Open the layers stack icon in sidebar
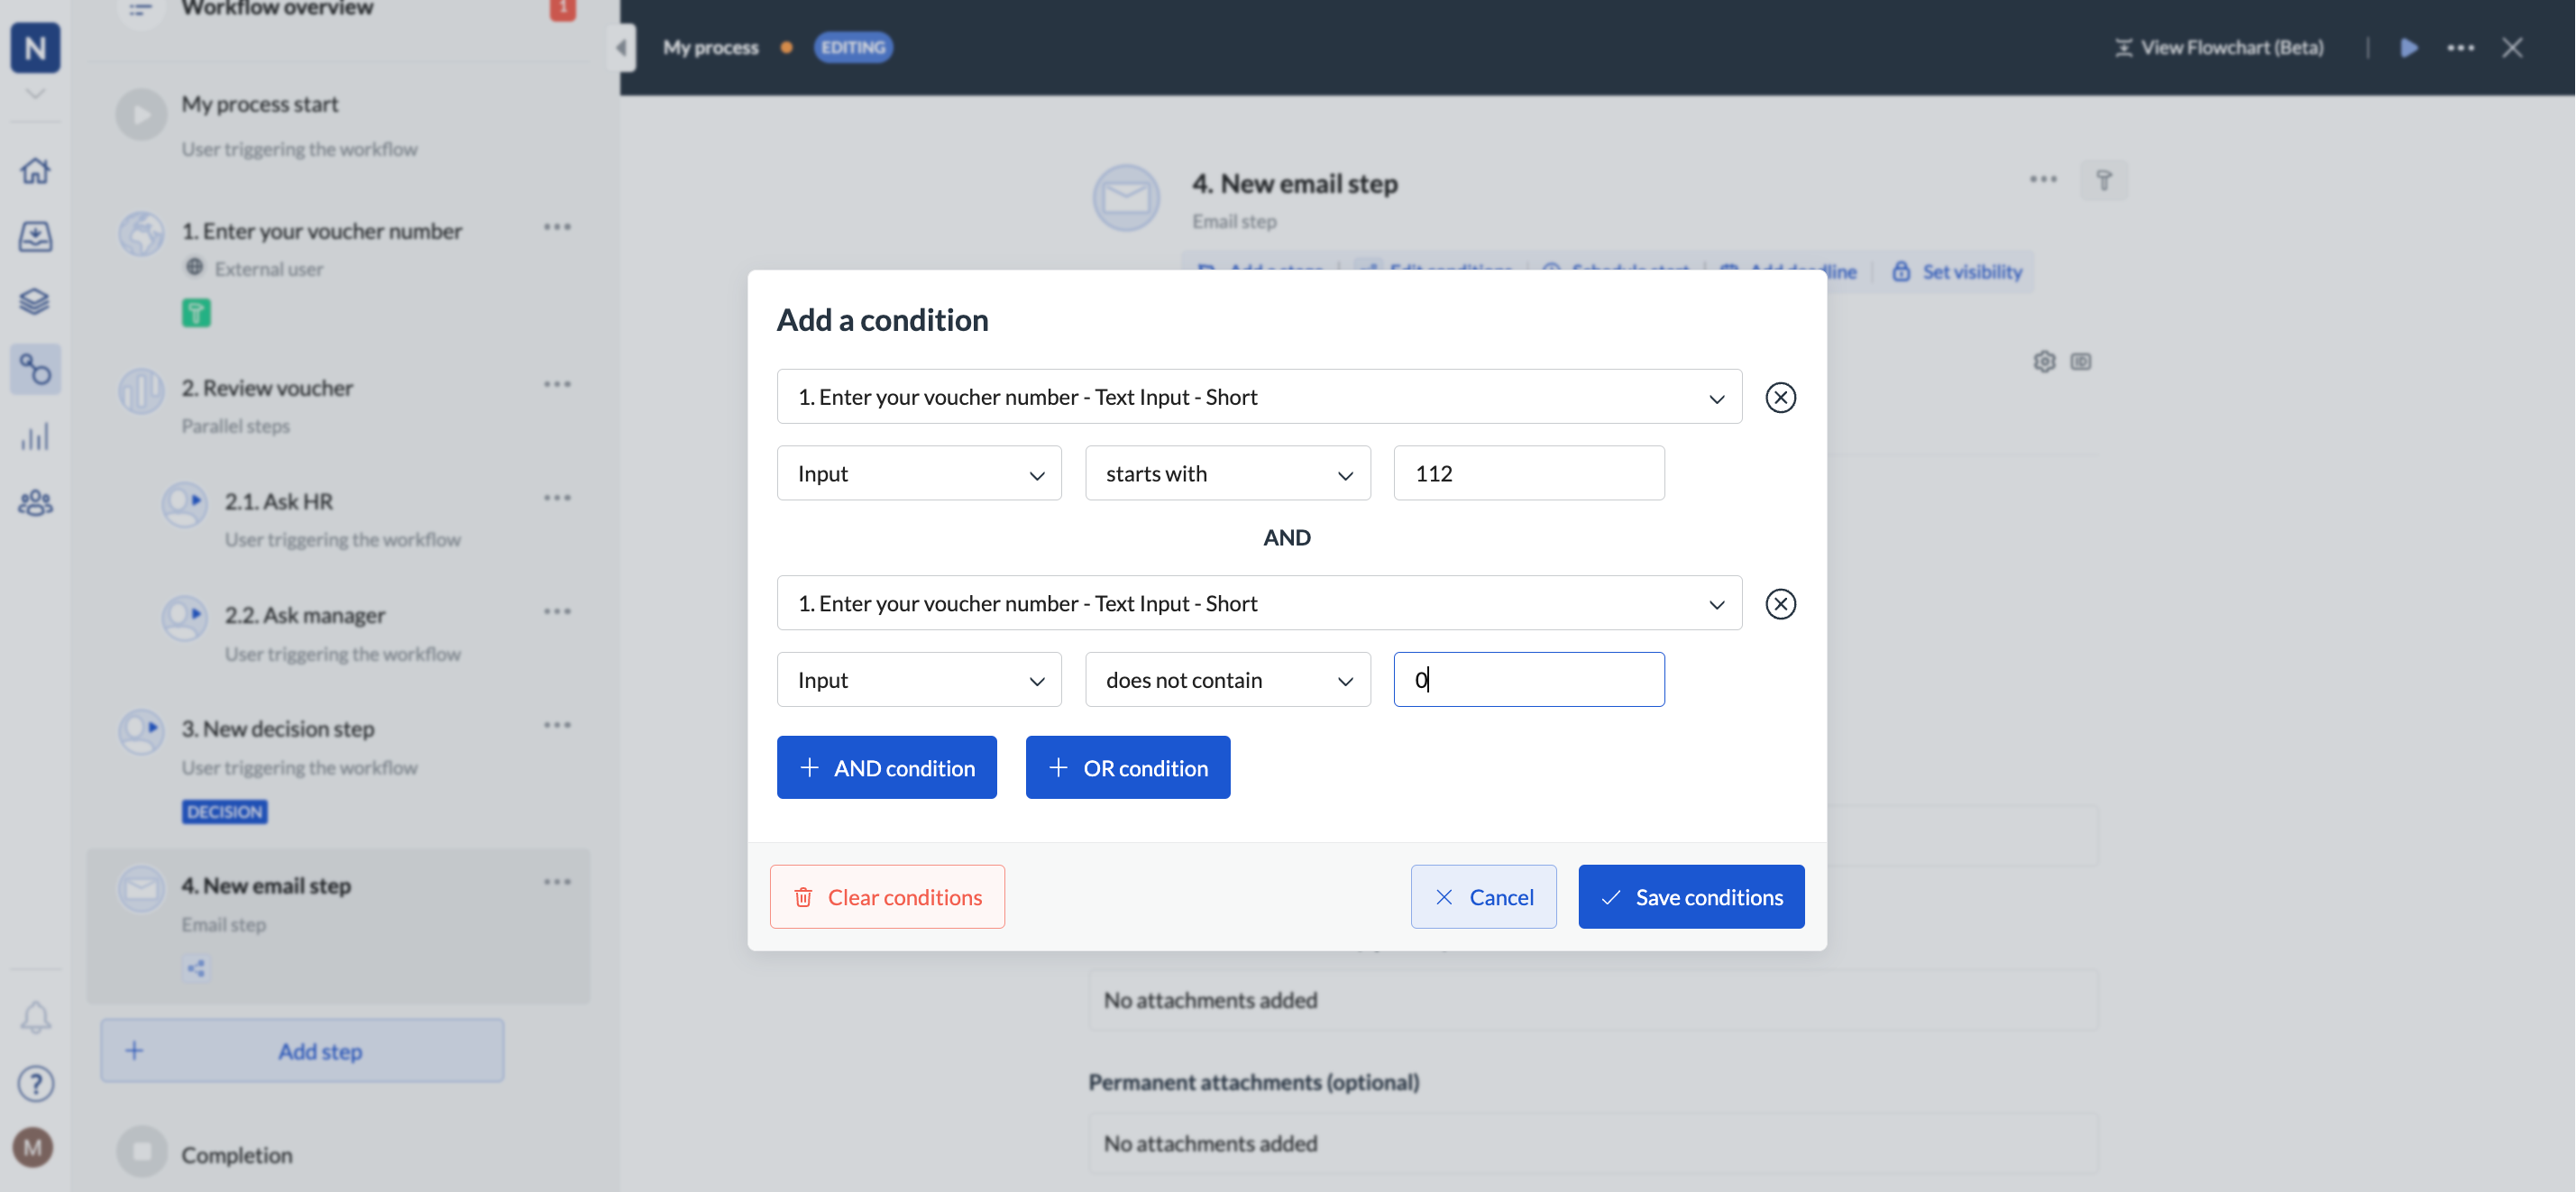2576x1192 pixels. (35, 301)
